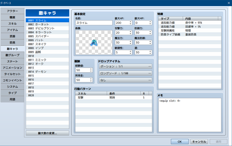Select the アイテム tab
This screenshot has height=146, width=232.
tap(12, 30)
